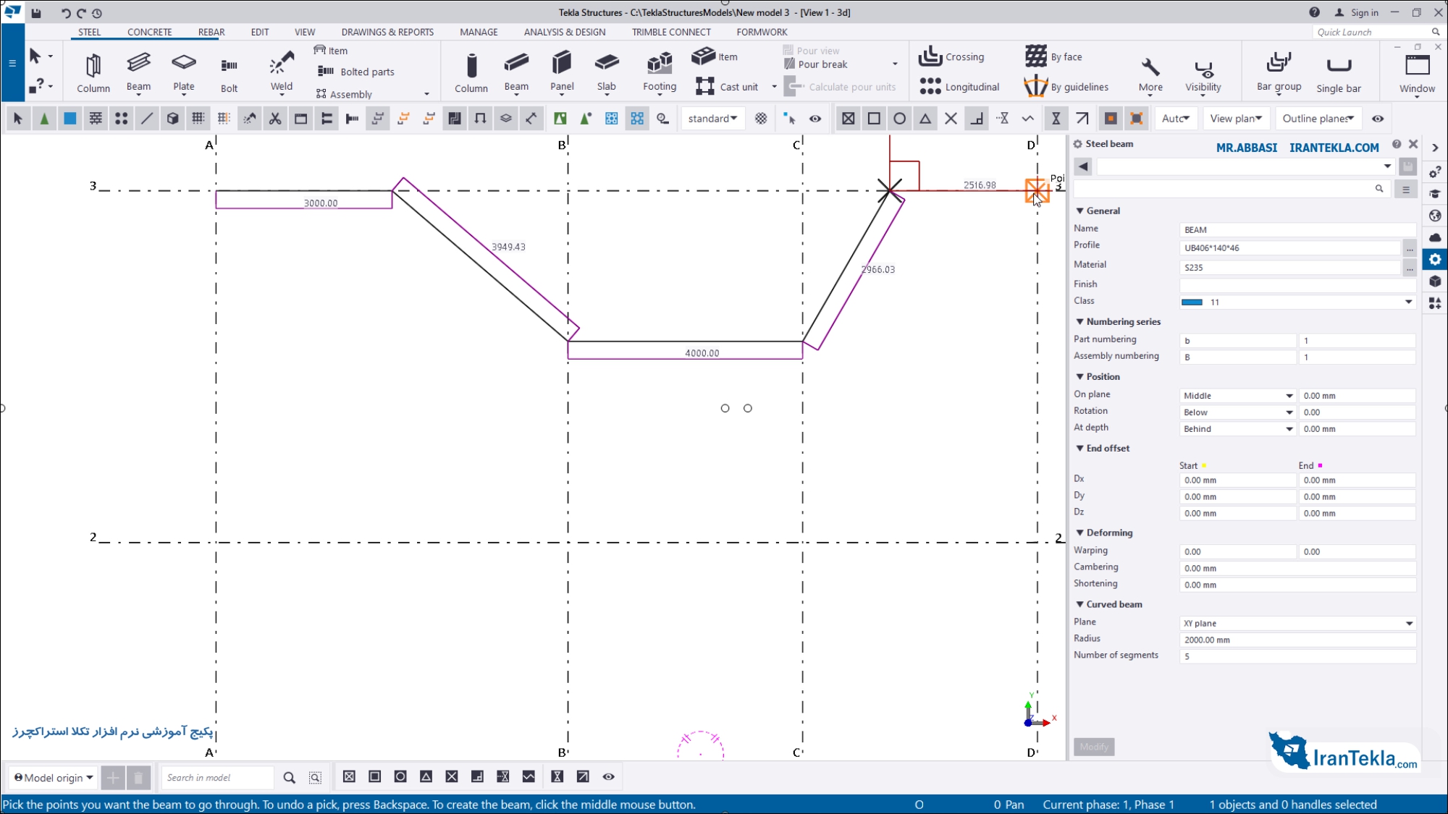Image resolution: width=1448 pixels, height=814 pixels.
Task: Open the Help question mark icon
Action: pyautogui.click(x=1314, y=12)
